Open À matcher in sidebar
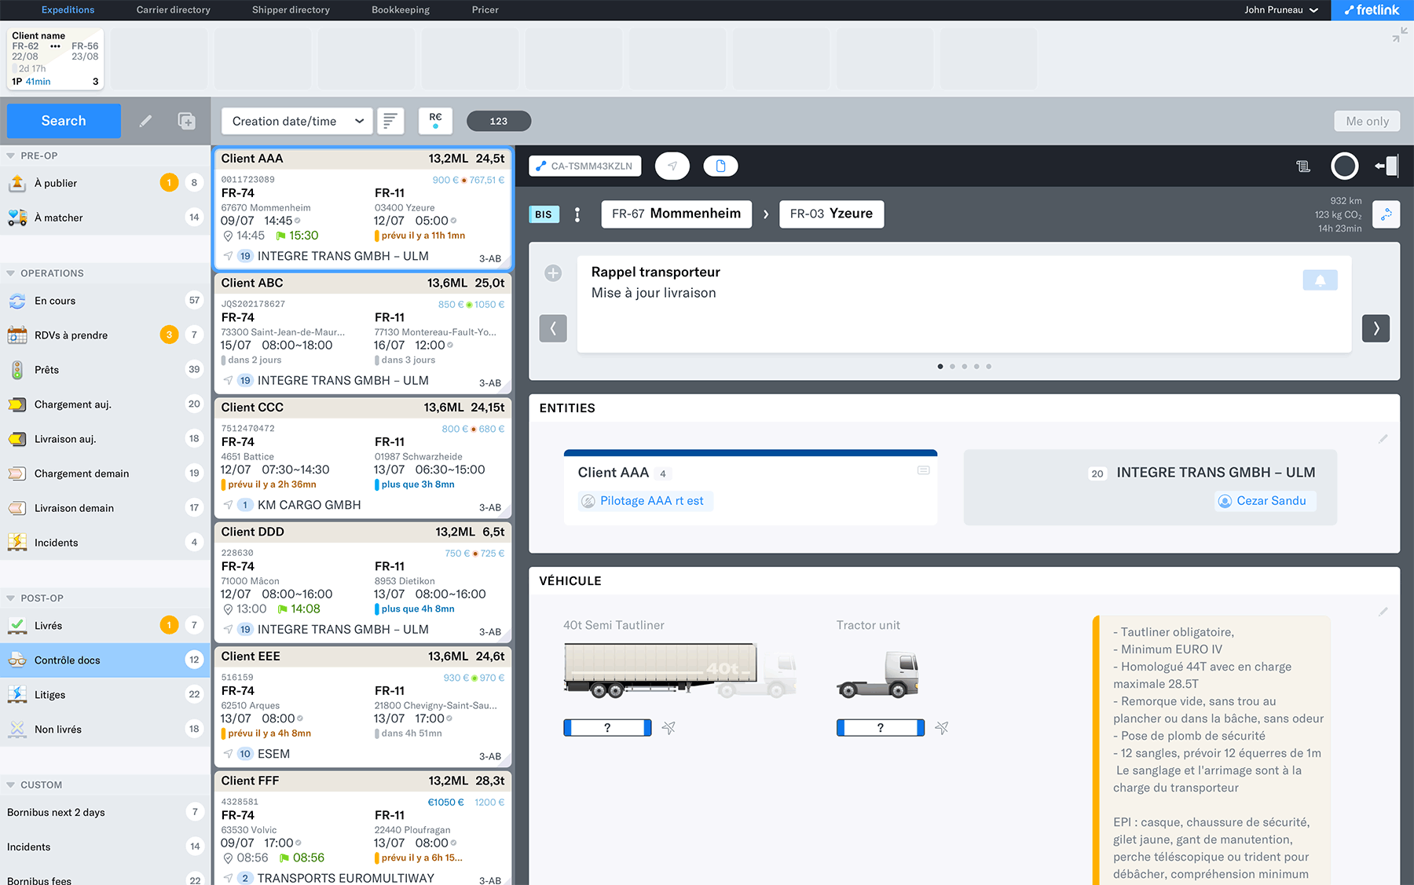1414x885 pixels. tap(105, 218)
